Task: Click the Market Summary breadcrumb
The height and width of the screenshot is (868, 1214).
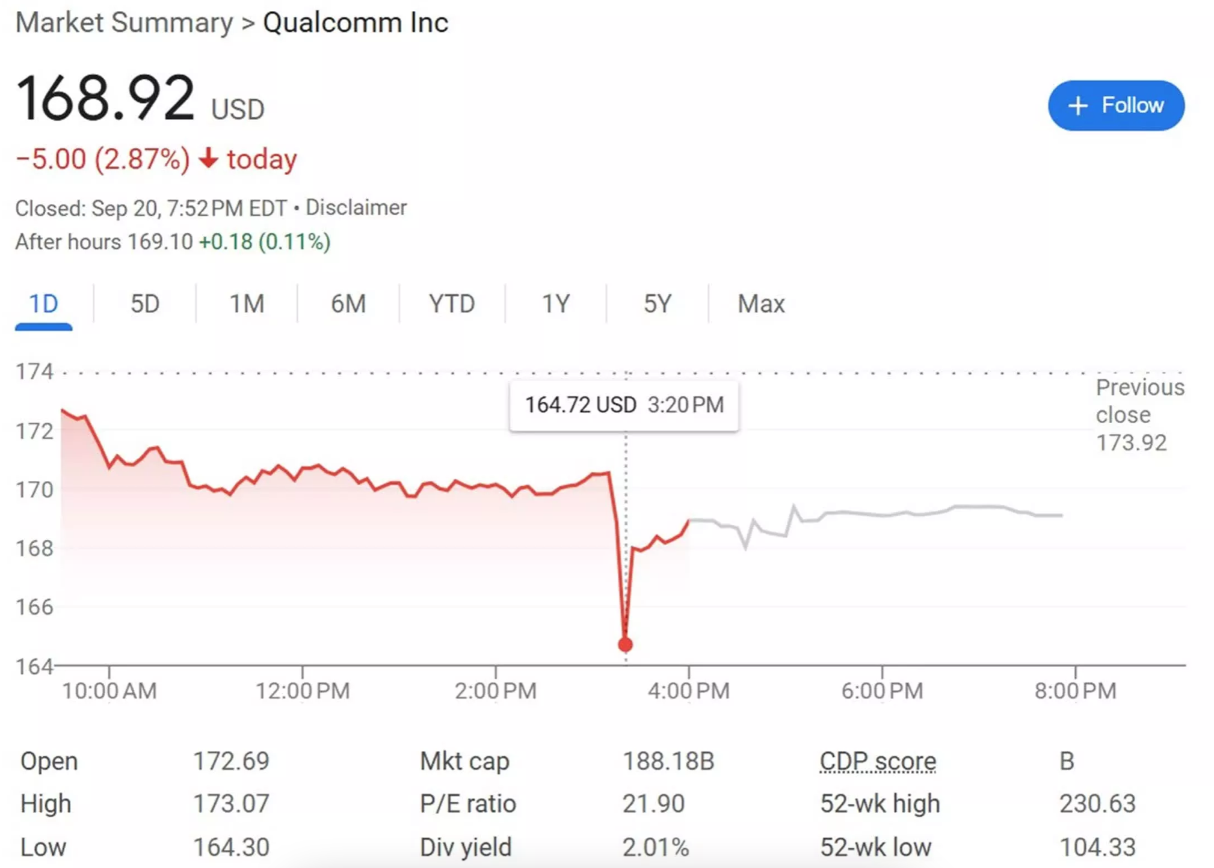Action: [x=124, y=23]
